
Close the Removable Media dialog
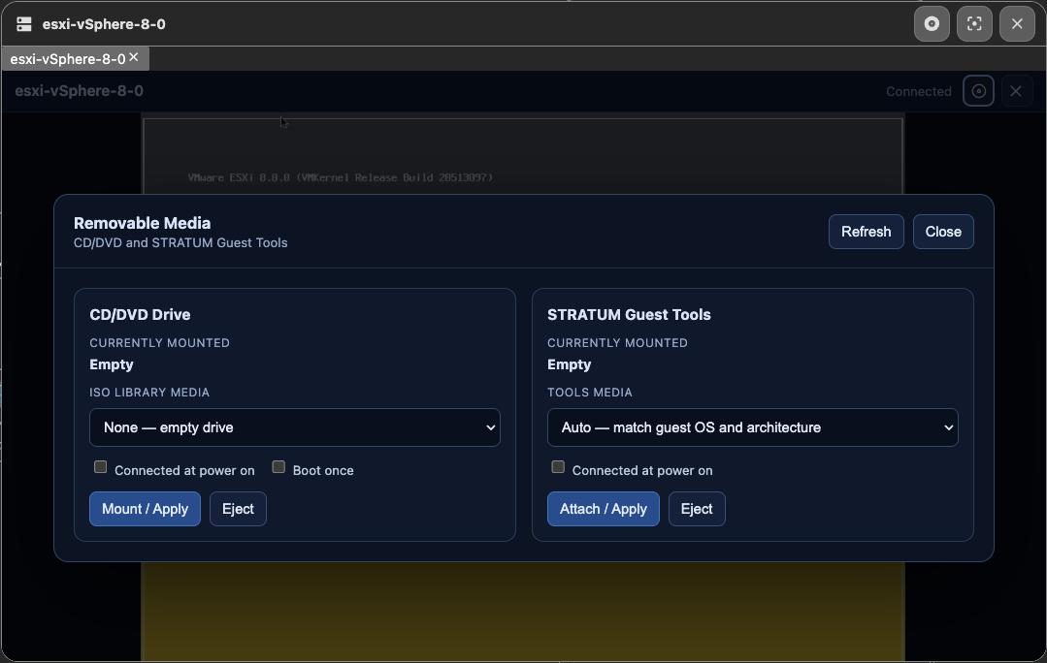[943, 232]
